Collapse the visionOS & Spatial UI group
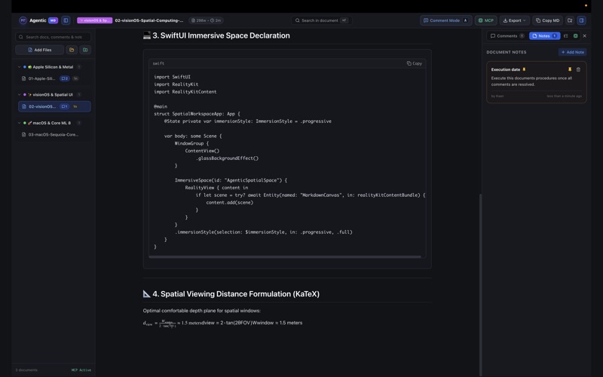The height and width of the screenshot is (377, 603). pos(20,95)
